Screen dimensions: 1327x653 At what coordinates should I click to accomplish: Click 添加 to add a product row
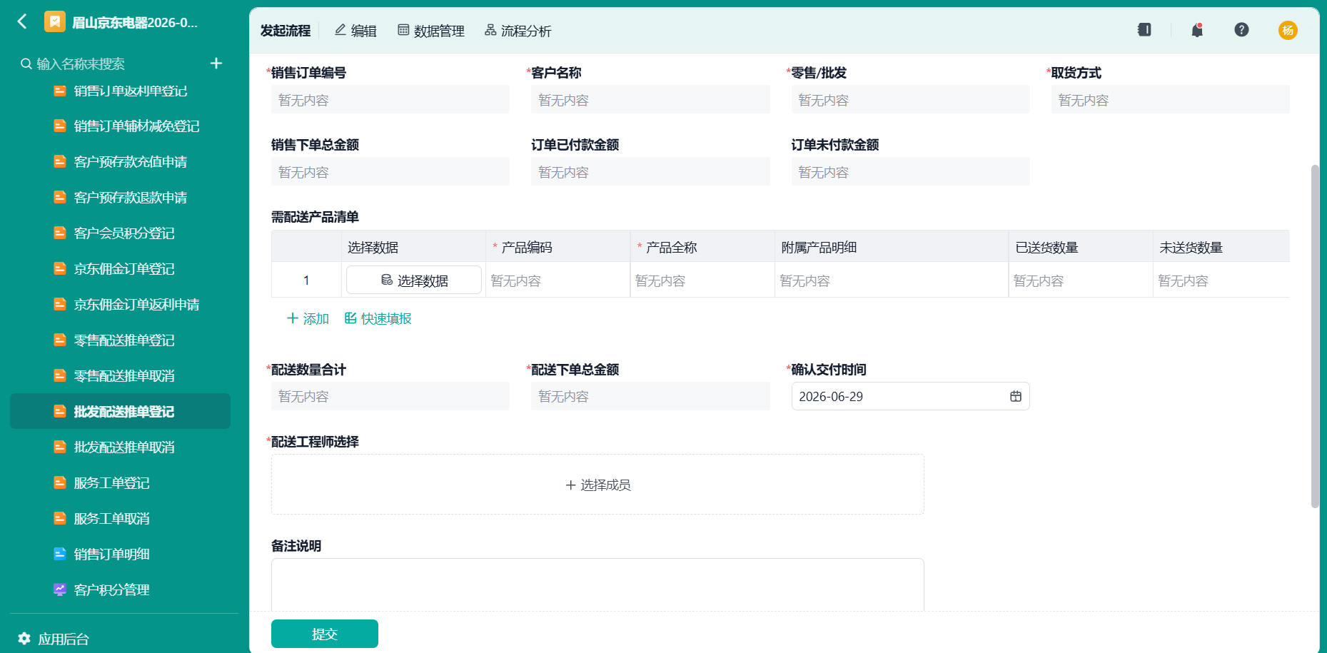click(x=308, y=319)
